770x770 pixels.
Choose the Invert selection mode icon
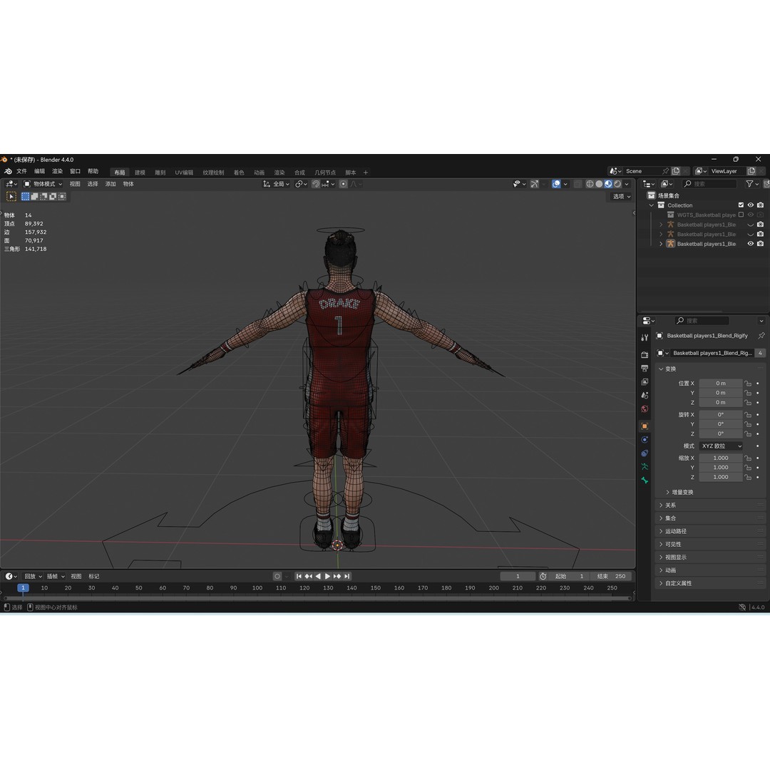click(53, 197)
